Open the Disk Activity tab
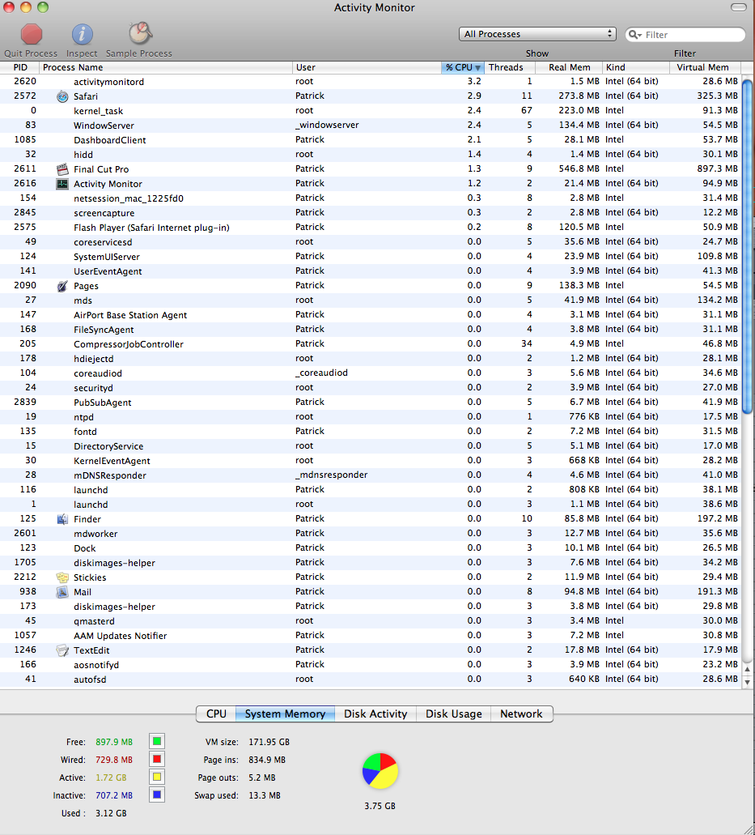755x835 pixels. point(375,714)
